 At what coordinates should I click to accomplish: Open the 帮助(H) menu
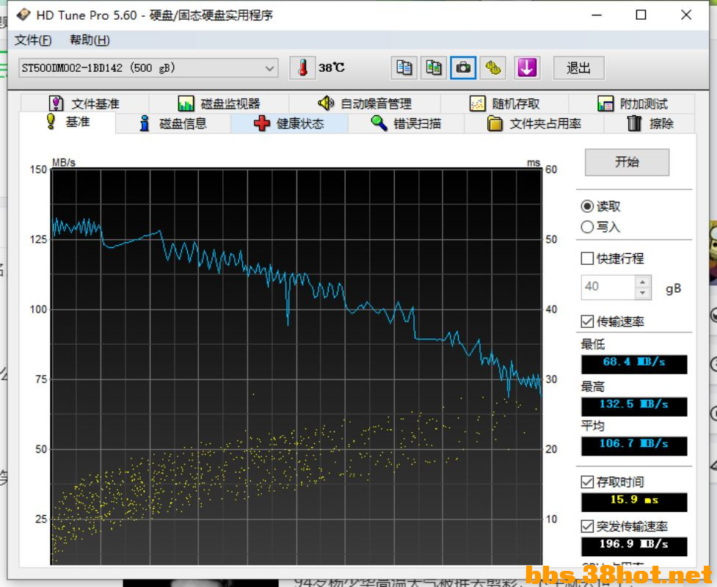pyautogui.click(x=90, y=40)
